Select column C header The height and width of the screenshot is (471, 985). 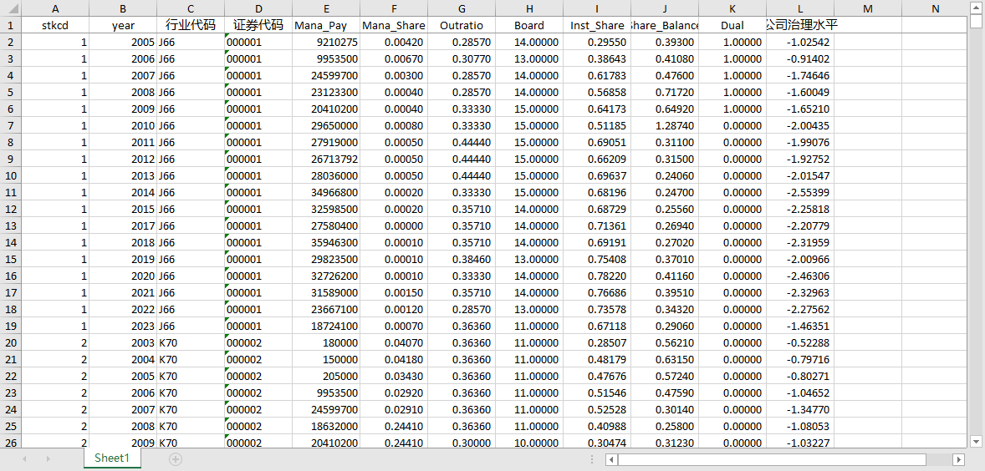pos(191,8)
